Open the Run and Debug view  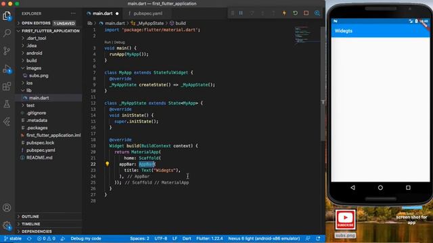click(x=7, y=69)
